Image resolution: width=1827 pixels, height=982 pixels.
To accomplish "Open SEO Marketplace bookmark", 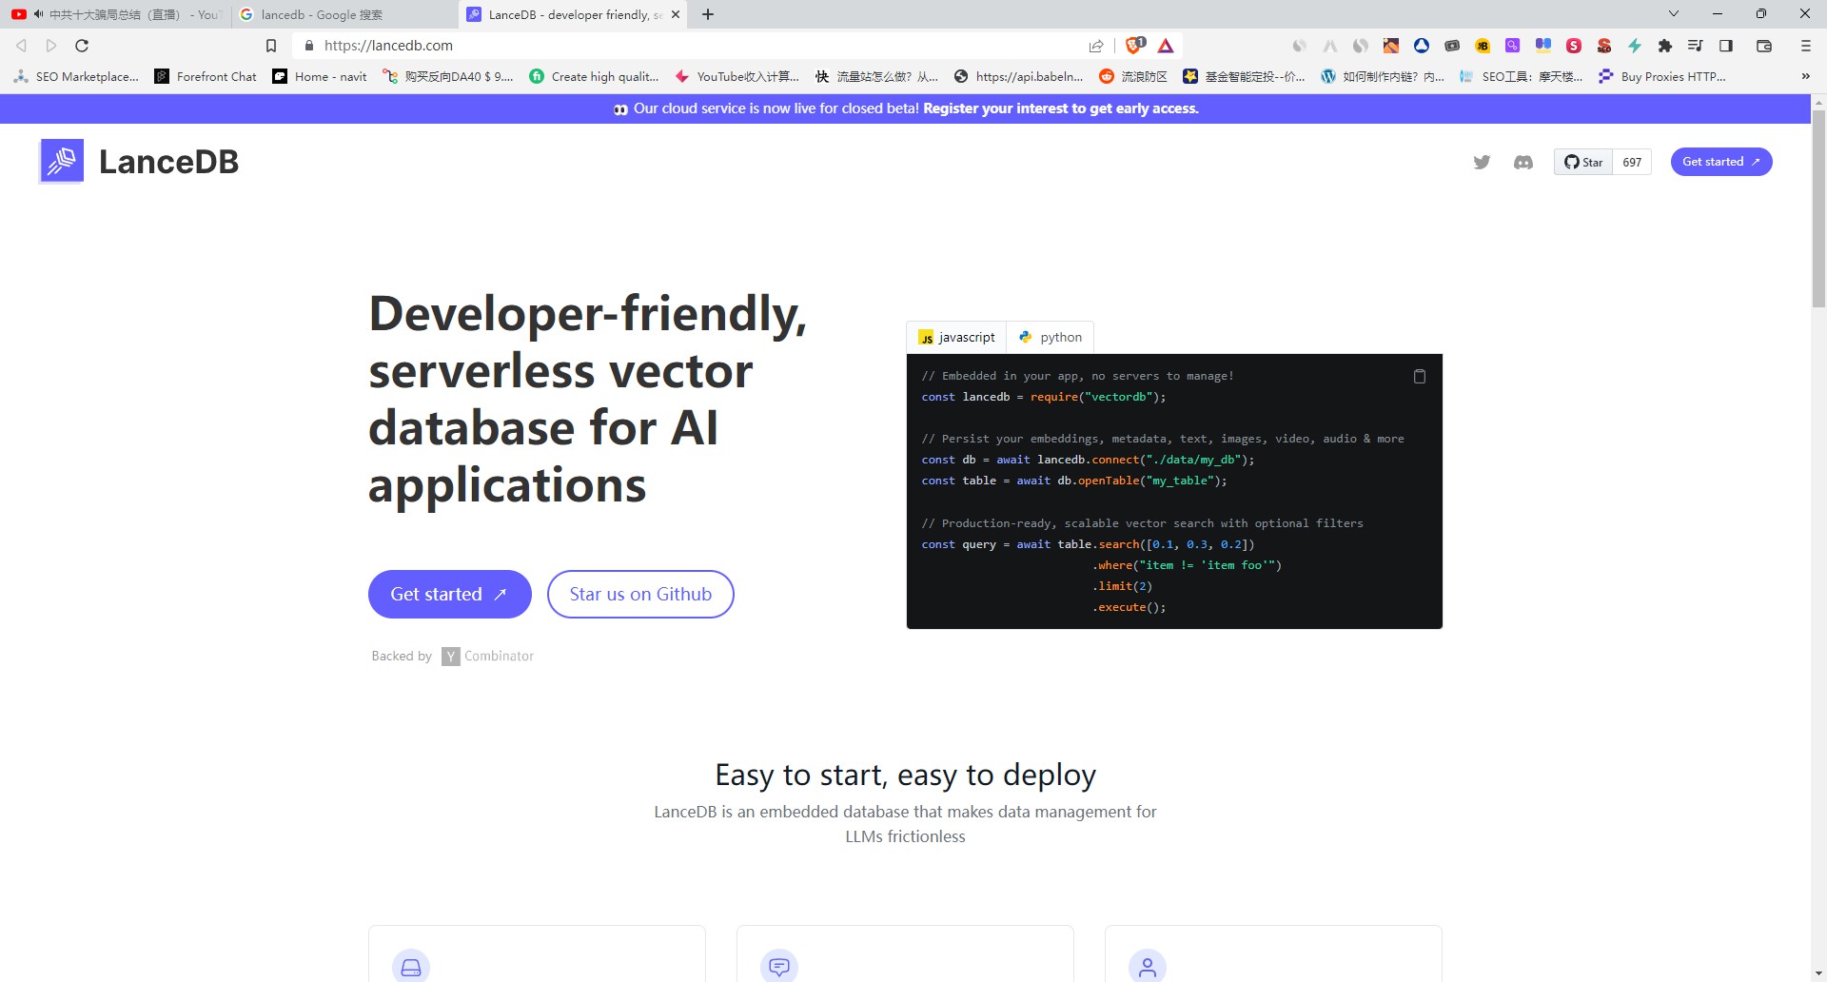I will pyautogui.click(x=76, y=76).
